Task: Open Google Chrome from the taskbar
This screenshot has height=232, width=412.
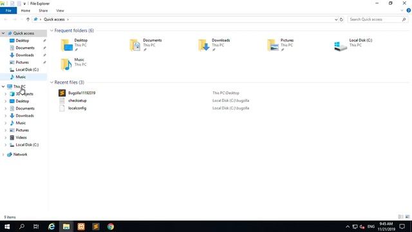Action: (x=110, y=226)
